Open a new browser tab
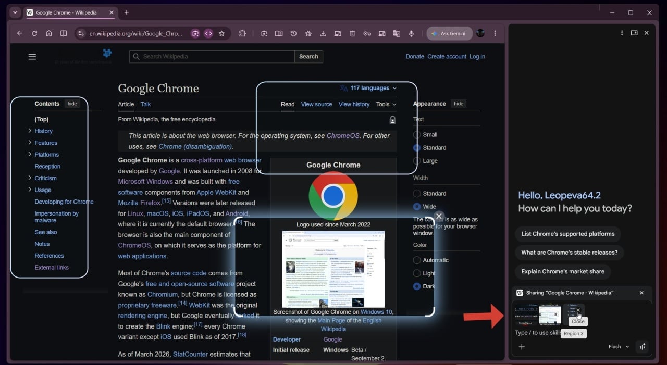Image resolution: width=667 pixels, height=365 pixels. tap(126, 12)
